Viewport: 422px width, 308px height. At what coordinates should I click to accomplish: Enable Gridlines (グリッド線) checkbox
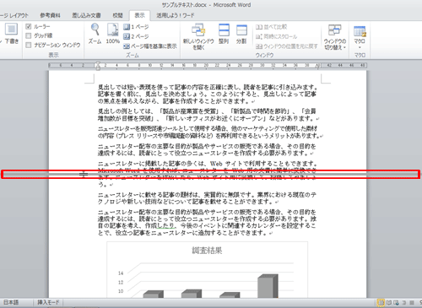[29, 35]
